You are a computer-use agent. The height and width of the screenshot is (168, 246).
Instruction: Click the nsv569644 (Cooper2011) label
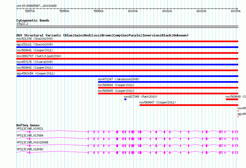point(116,85)
